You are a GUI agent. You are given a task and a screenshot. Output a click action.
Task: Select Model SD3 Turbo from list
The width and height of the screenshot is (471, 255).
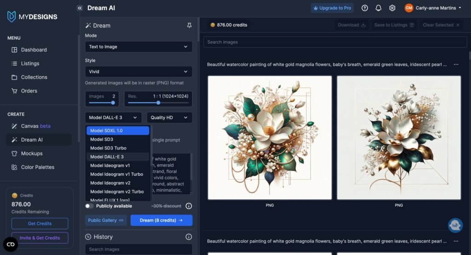click(108, 148)
